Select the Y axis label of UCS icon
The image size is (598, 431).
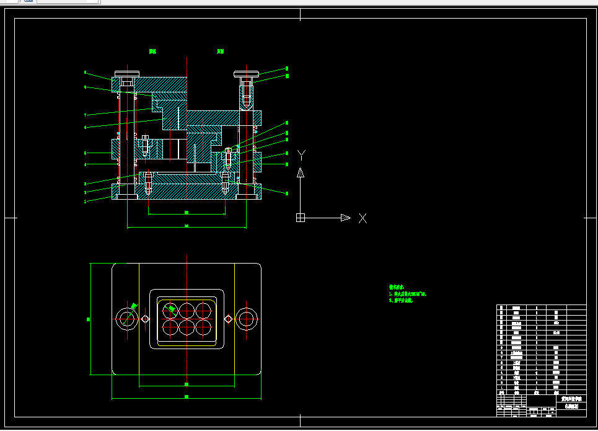click(301, 155)
